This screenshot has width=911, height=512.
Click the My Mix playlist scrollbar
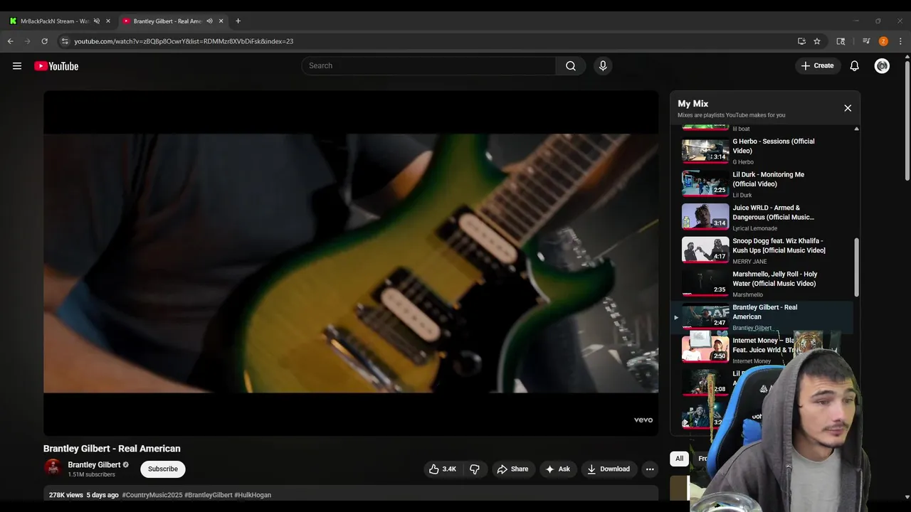[x=856, y=268]
